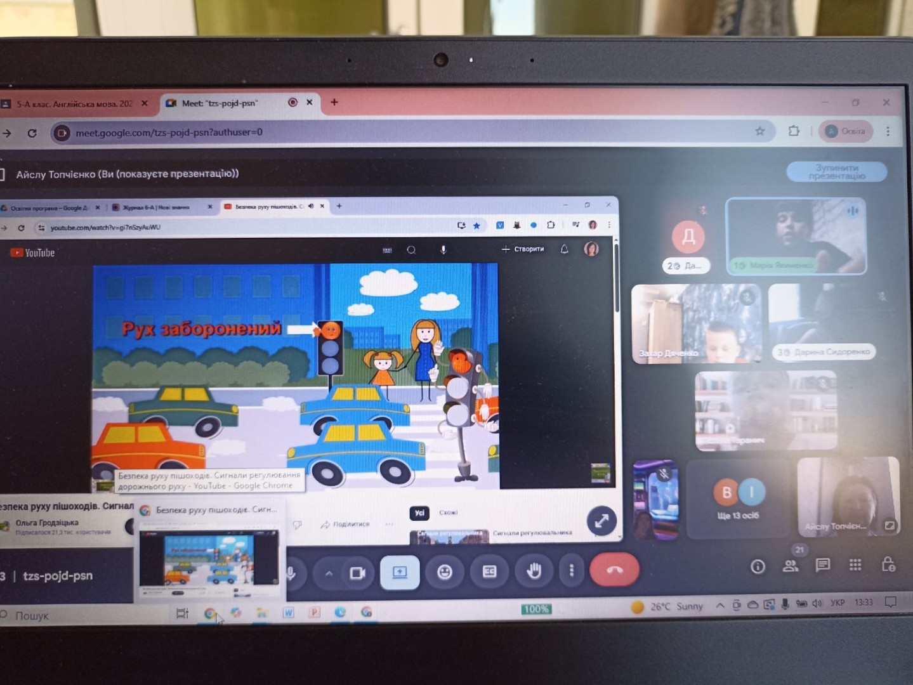Viewport: 913px width, 685px height.
Task: Click the Meet address bar URL
Action: tap(169, 133)
